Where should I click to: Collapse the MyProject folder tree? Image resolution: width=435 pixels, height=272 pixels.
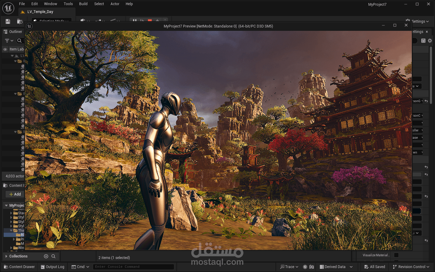point(6,206)
